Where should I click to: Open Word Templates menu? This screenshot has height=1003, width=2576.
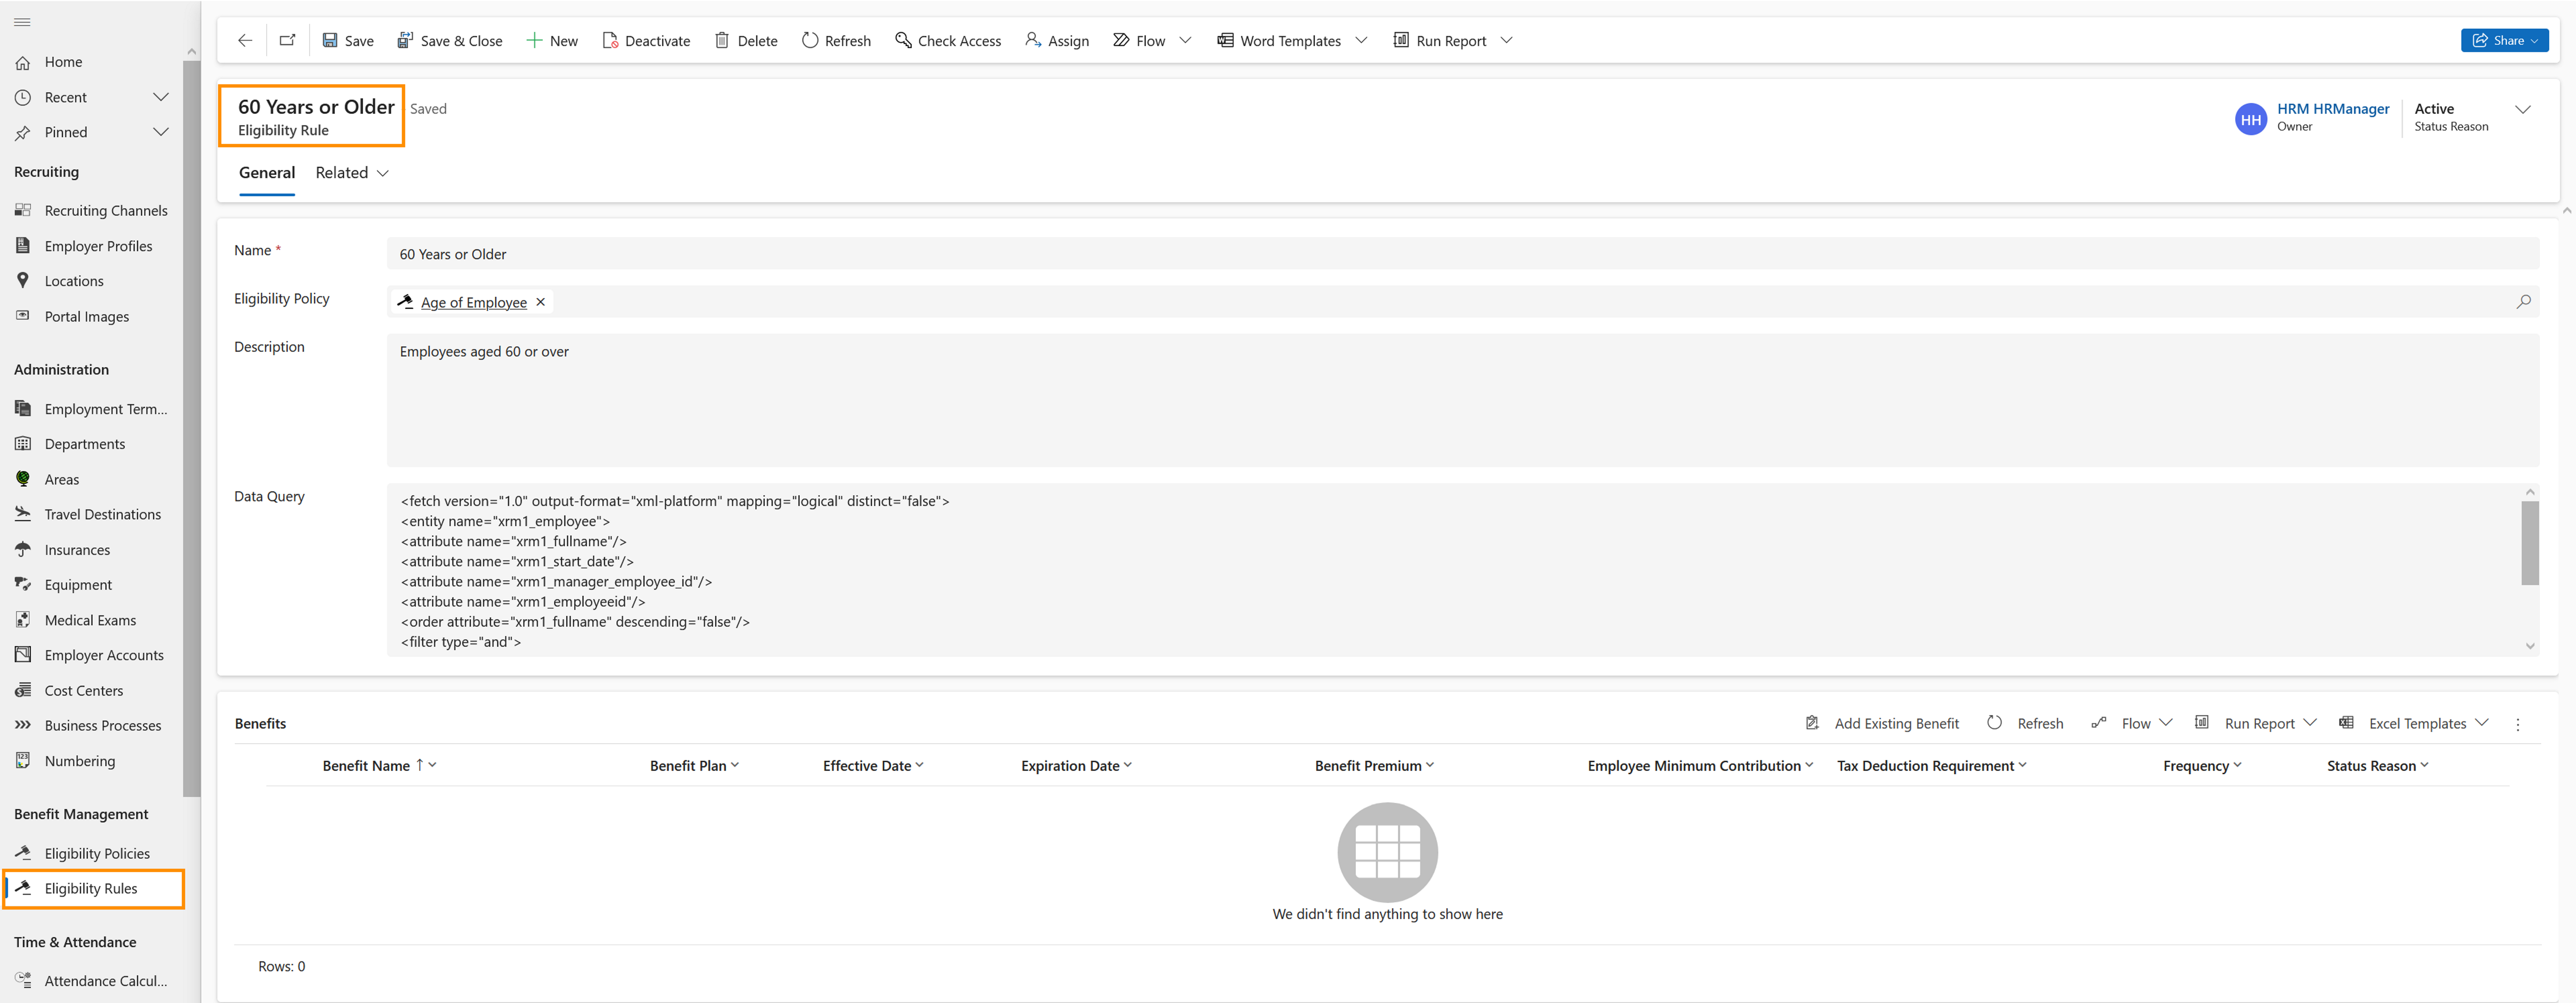[x=1279, y=41]
